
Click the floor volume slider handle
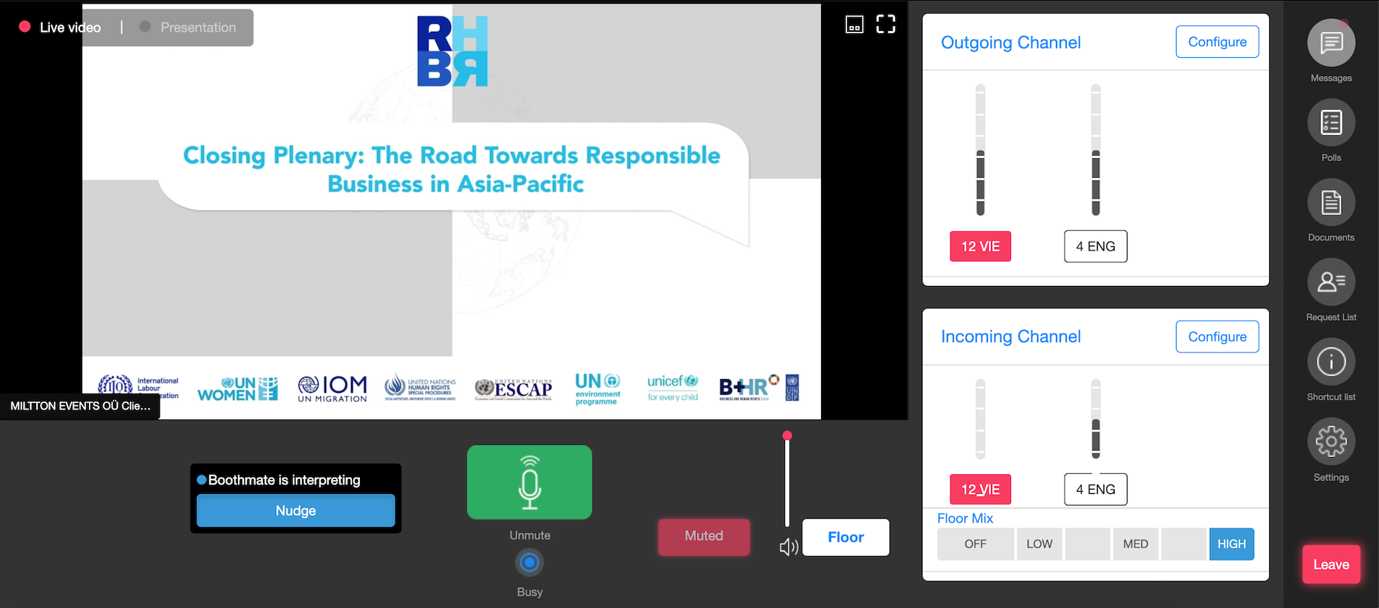787,435
